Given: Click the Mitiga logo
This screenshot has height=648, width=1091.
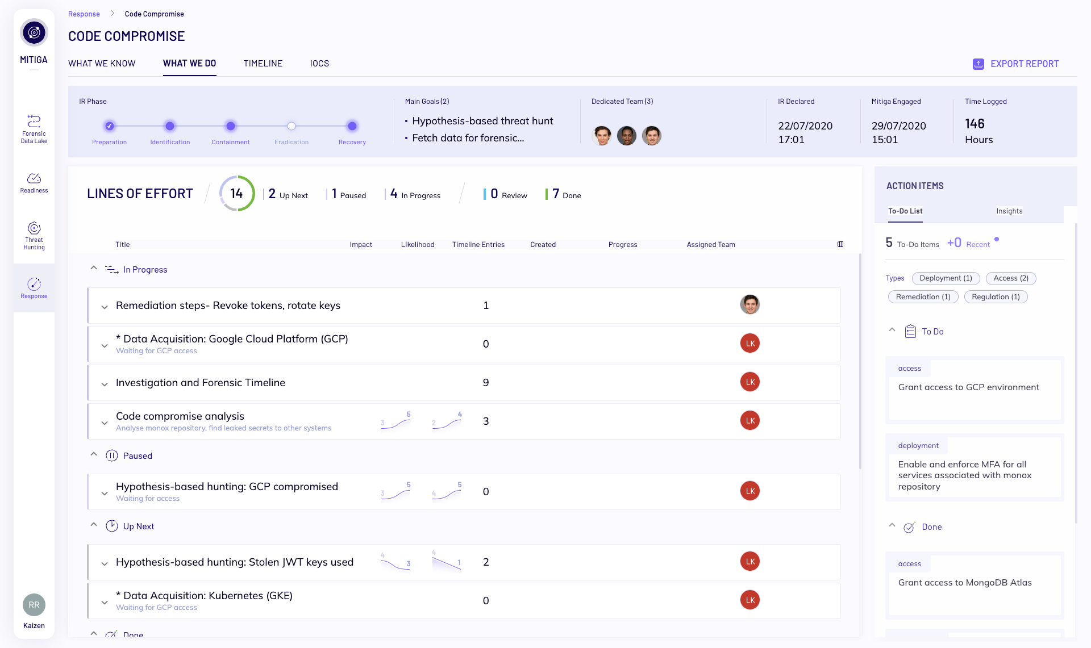Looking at the screenshot, I should 34,32.
